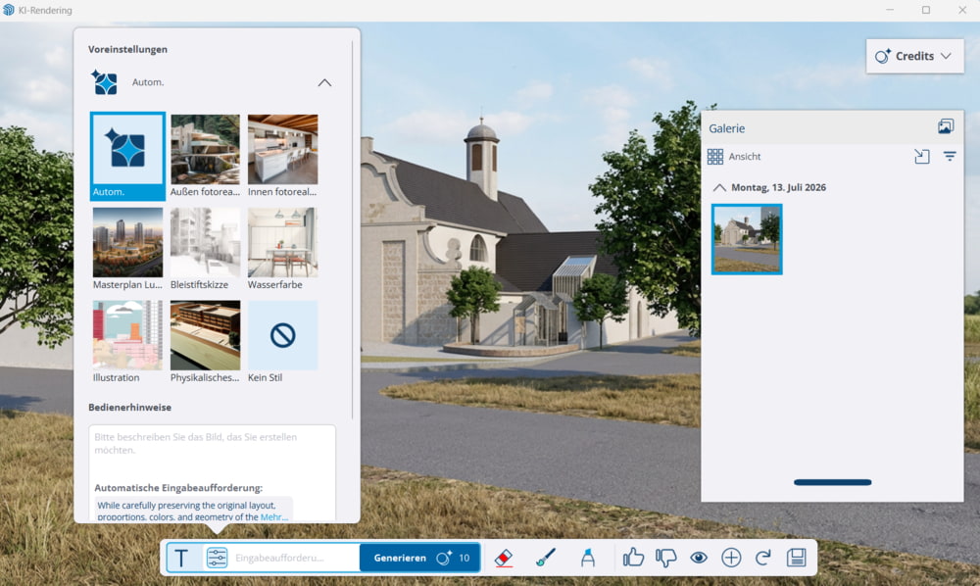Collapse the Autom. presets section
This screenshot has height=586, width=980.
pos(324,82)
